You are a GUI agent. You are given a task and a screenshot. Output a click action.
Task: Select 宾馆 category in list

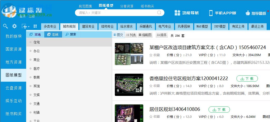point(69,86)
